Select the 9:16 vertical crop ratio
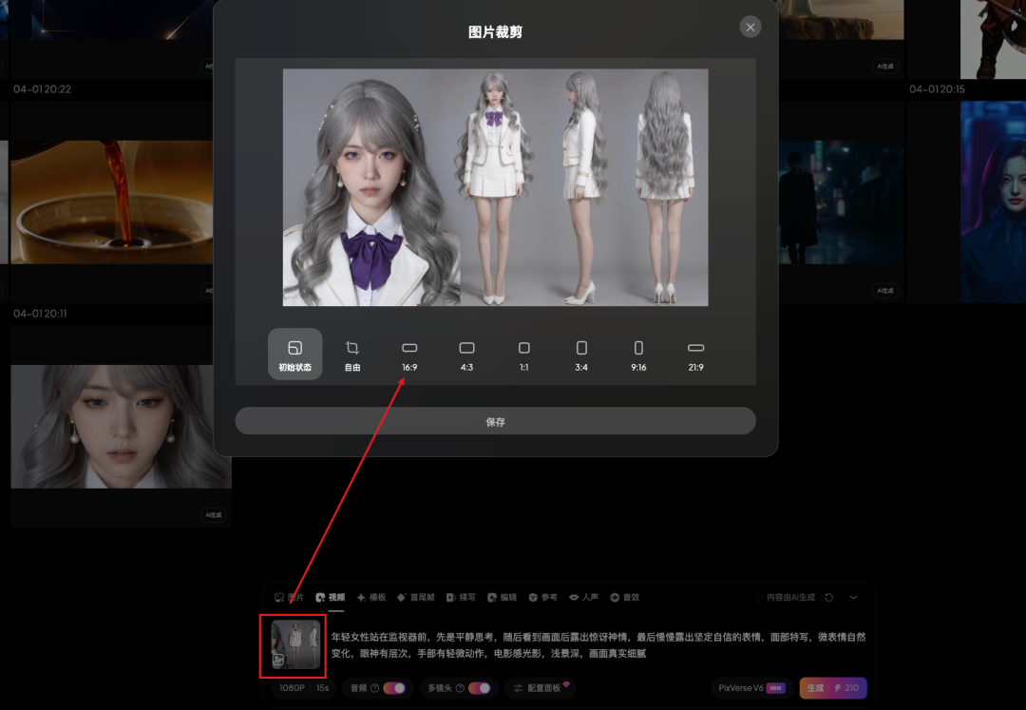Image resolution: width=1026 pixels, height=710 pixels. point(637,354)
